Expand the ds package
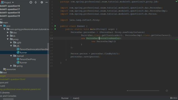This screenshot has height=100, width=178. pos(8,36)
